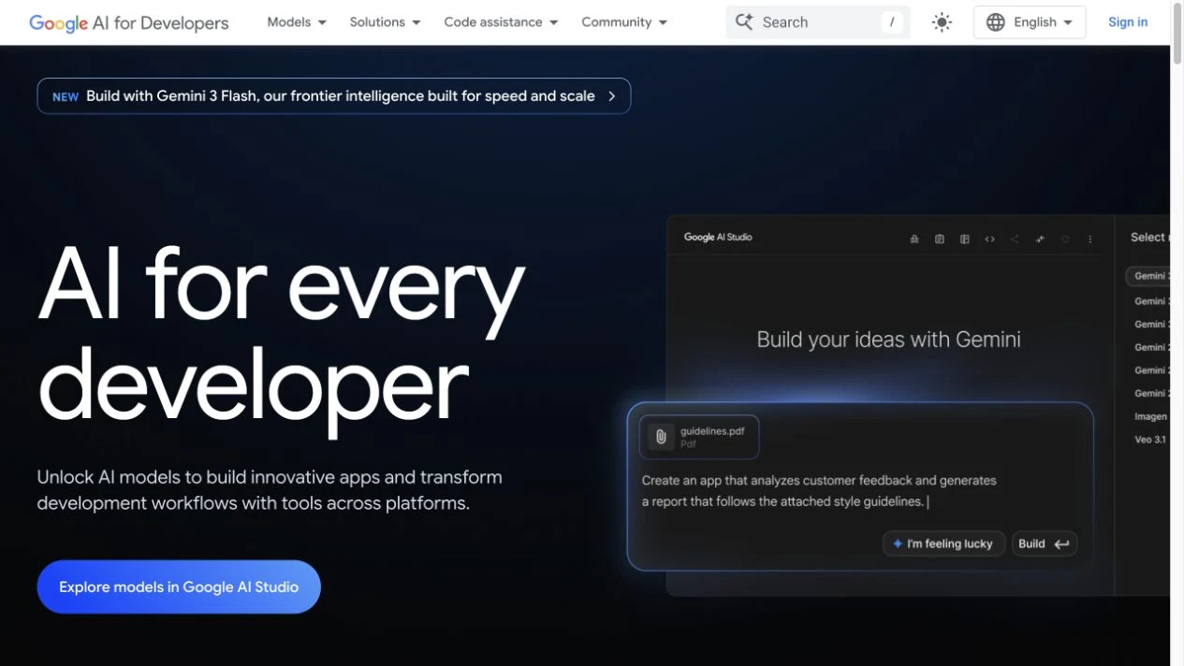The height and width of the screenshot is (666, 1184).
Task: Select Veo 3.1 in the model list
Action: pyautogui.click(x=1150, y=440)
